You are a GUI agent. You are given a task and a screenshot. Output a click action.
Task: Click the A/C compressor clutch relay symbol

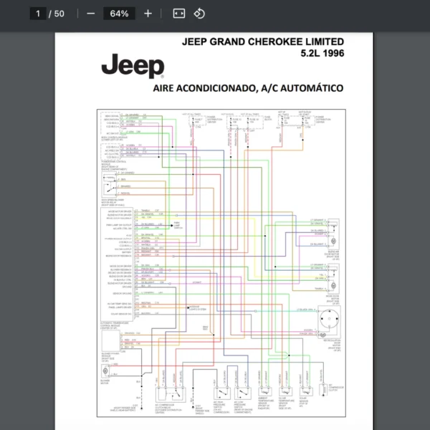coord(169,393)
